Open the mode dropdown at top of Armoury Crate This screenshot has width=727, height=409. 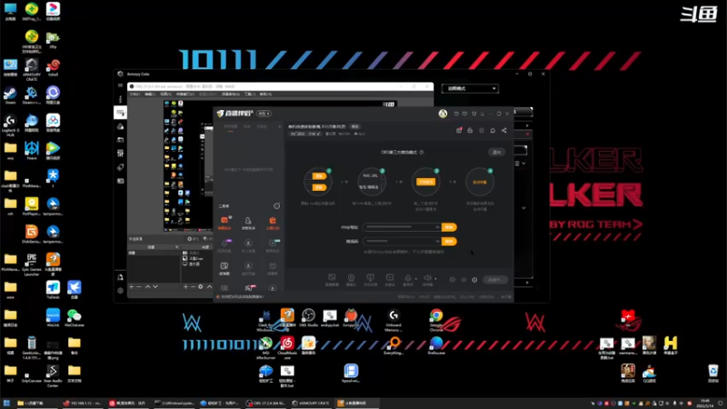point(470,88)
